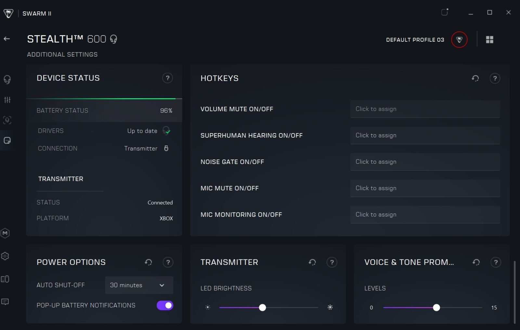Assign hotkey for Volume Mute On/Off

pos(425,109)
